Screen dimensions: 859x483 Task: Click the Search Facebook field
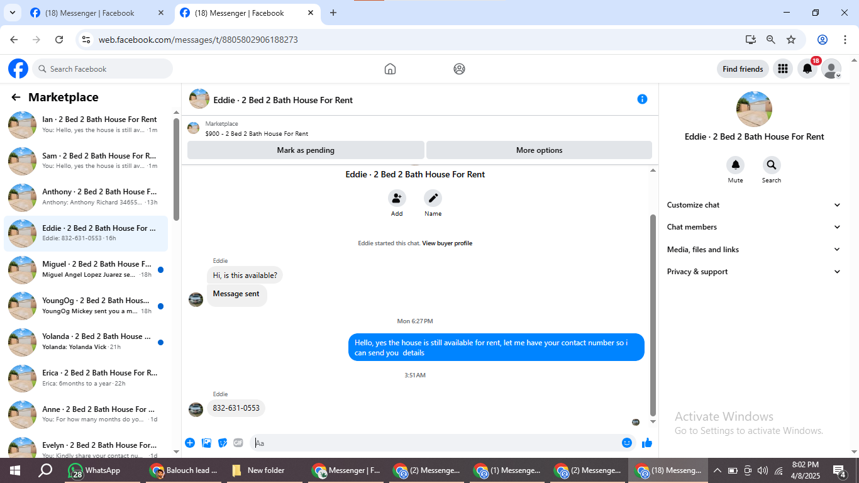[x=103, y=69]
